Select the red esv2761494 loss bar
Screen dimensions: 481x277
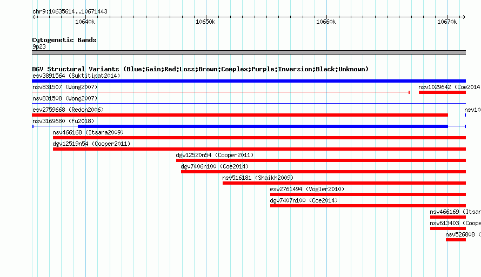coord(368,194)
